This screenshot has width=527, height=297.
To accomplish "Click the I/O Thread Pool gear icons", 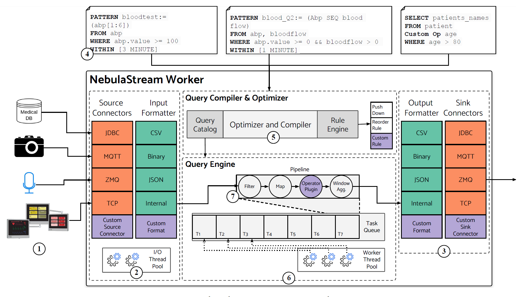I will tap(123, 260).
